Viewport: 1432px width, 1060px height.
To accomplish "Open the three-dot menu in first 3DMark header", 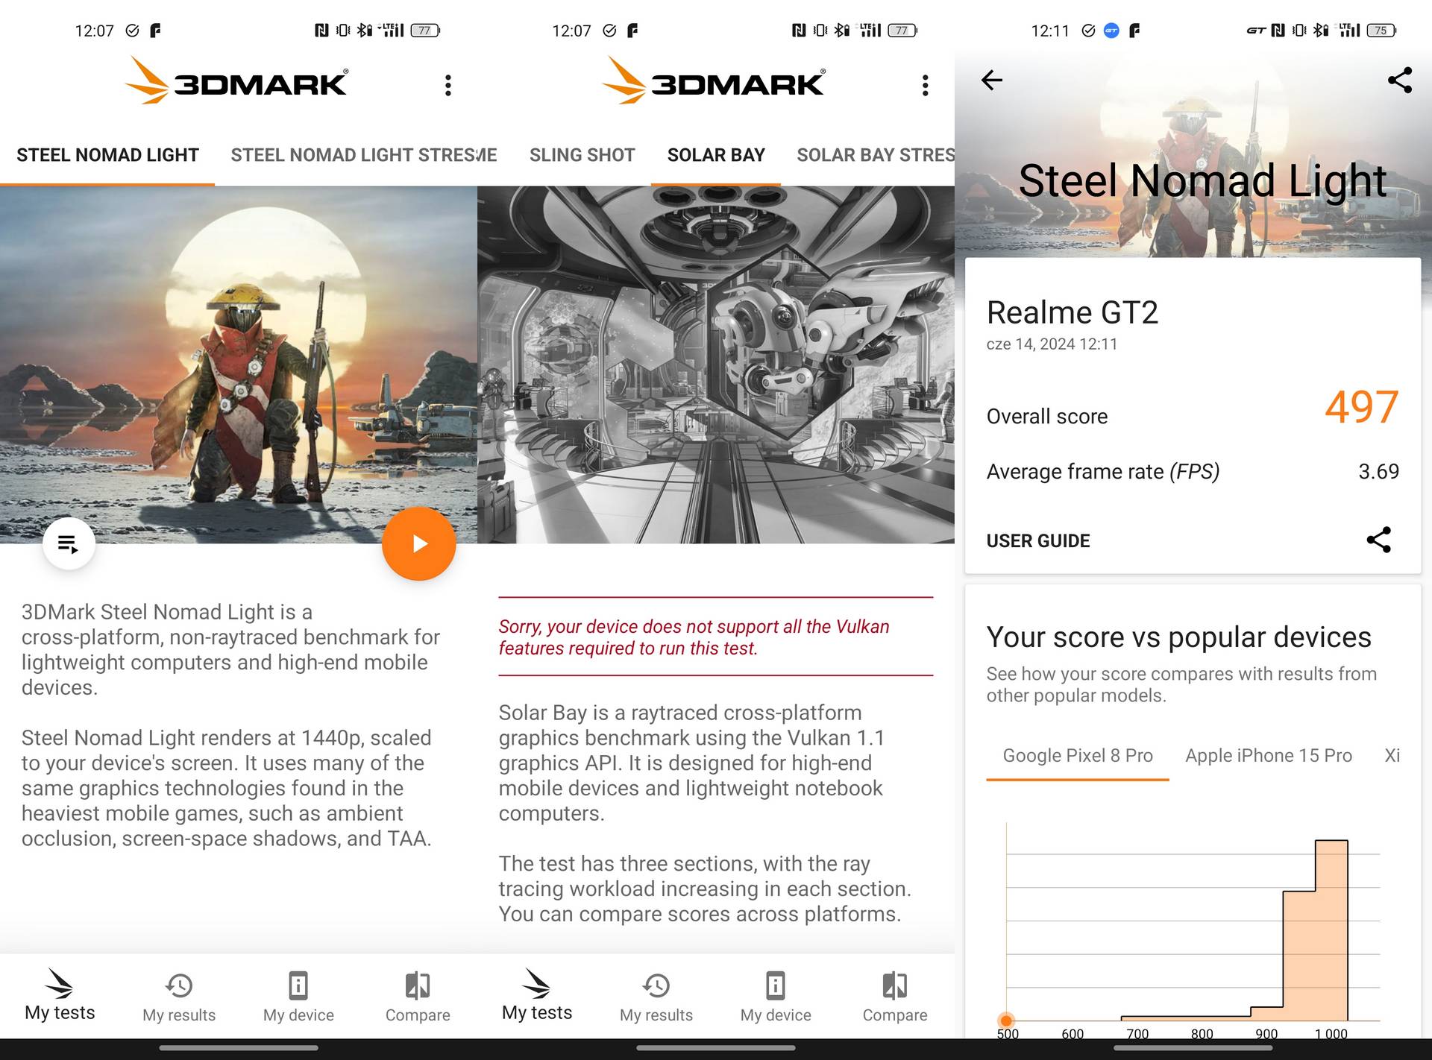I will pyautogui.click(x=447, y=85).
